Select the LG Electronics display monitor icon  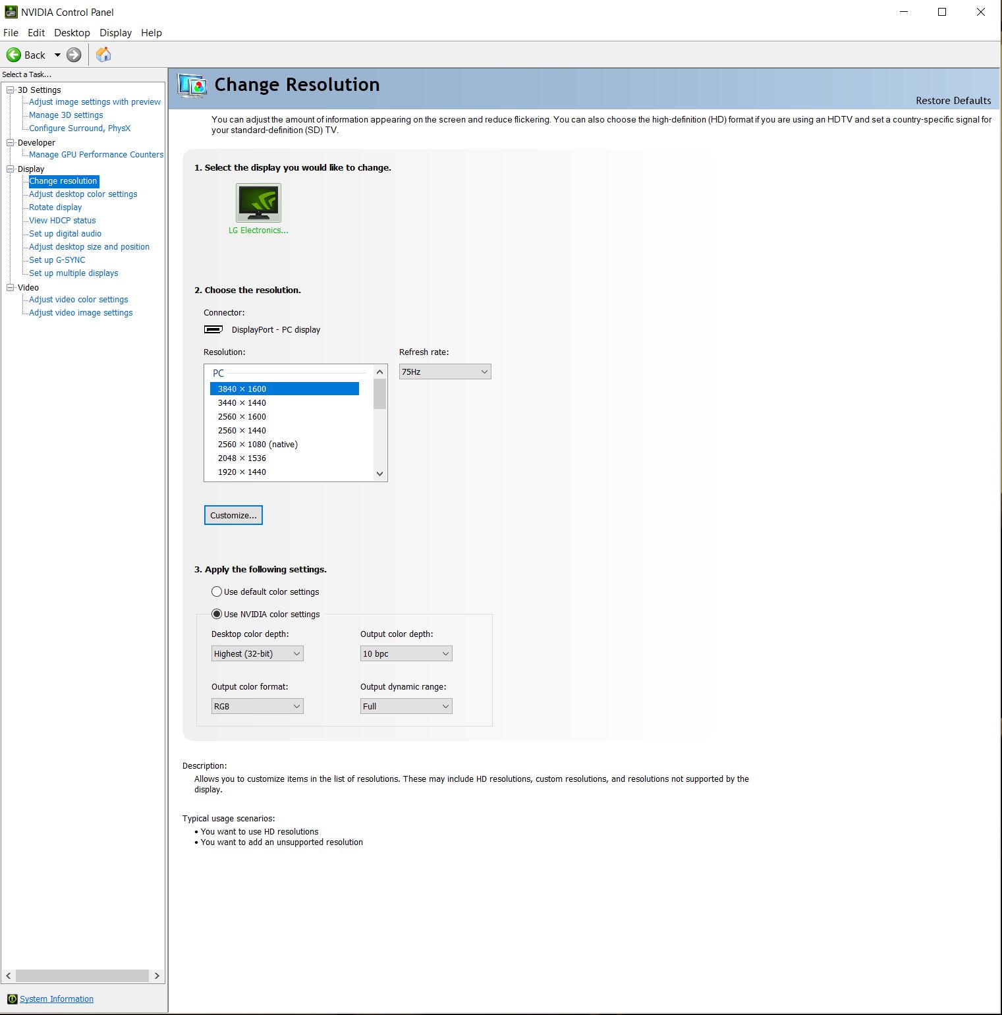pos(258,203)
